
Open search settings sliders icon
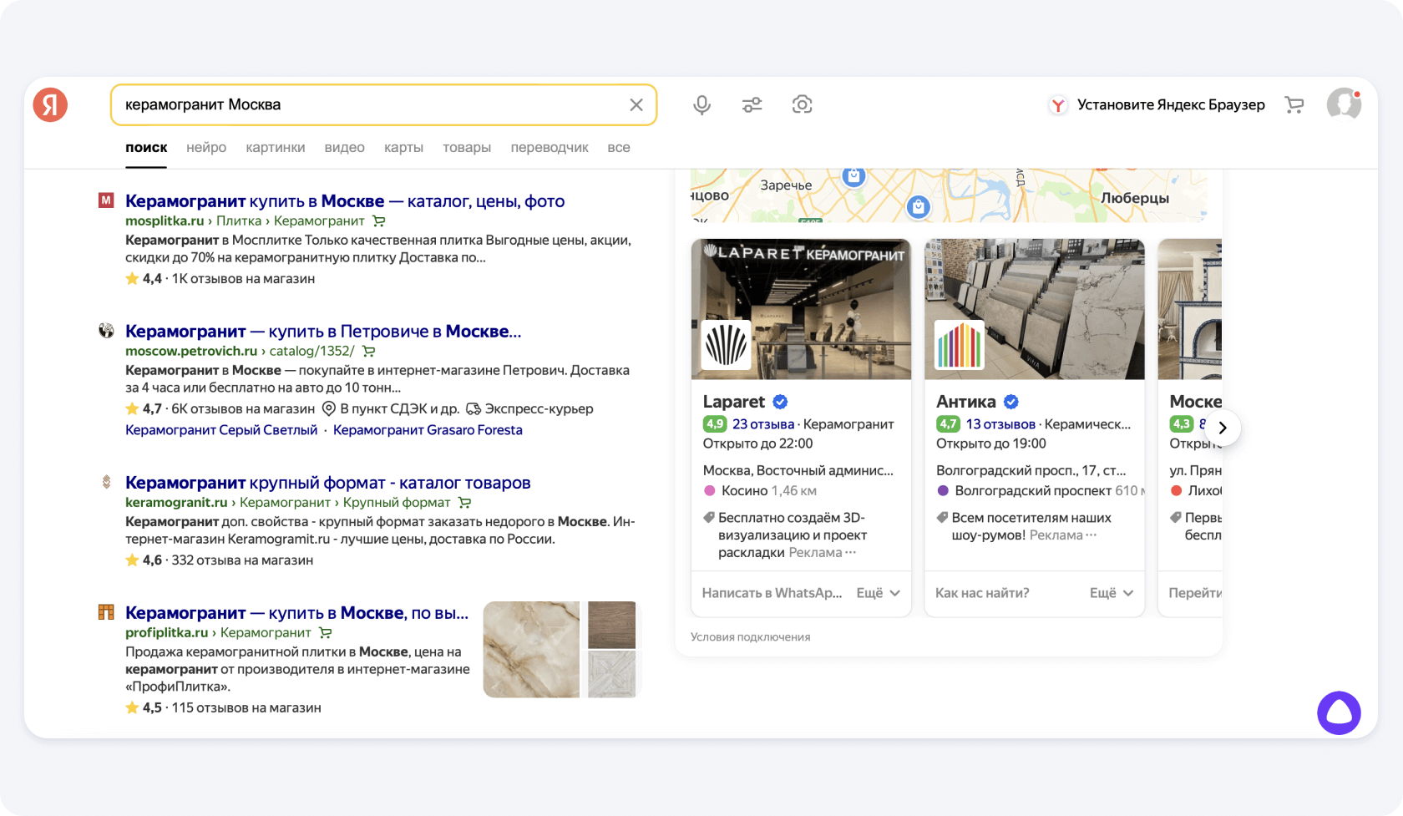point(752,104)
